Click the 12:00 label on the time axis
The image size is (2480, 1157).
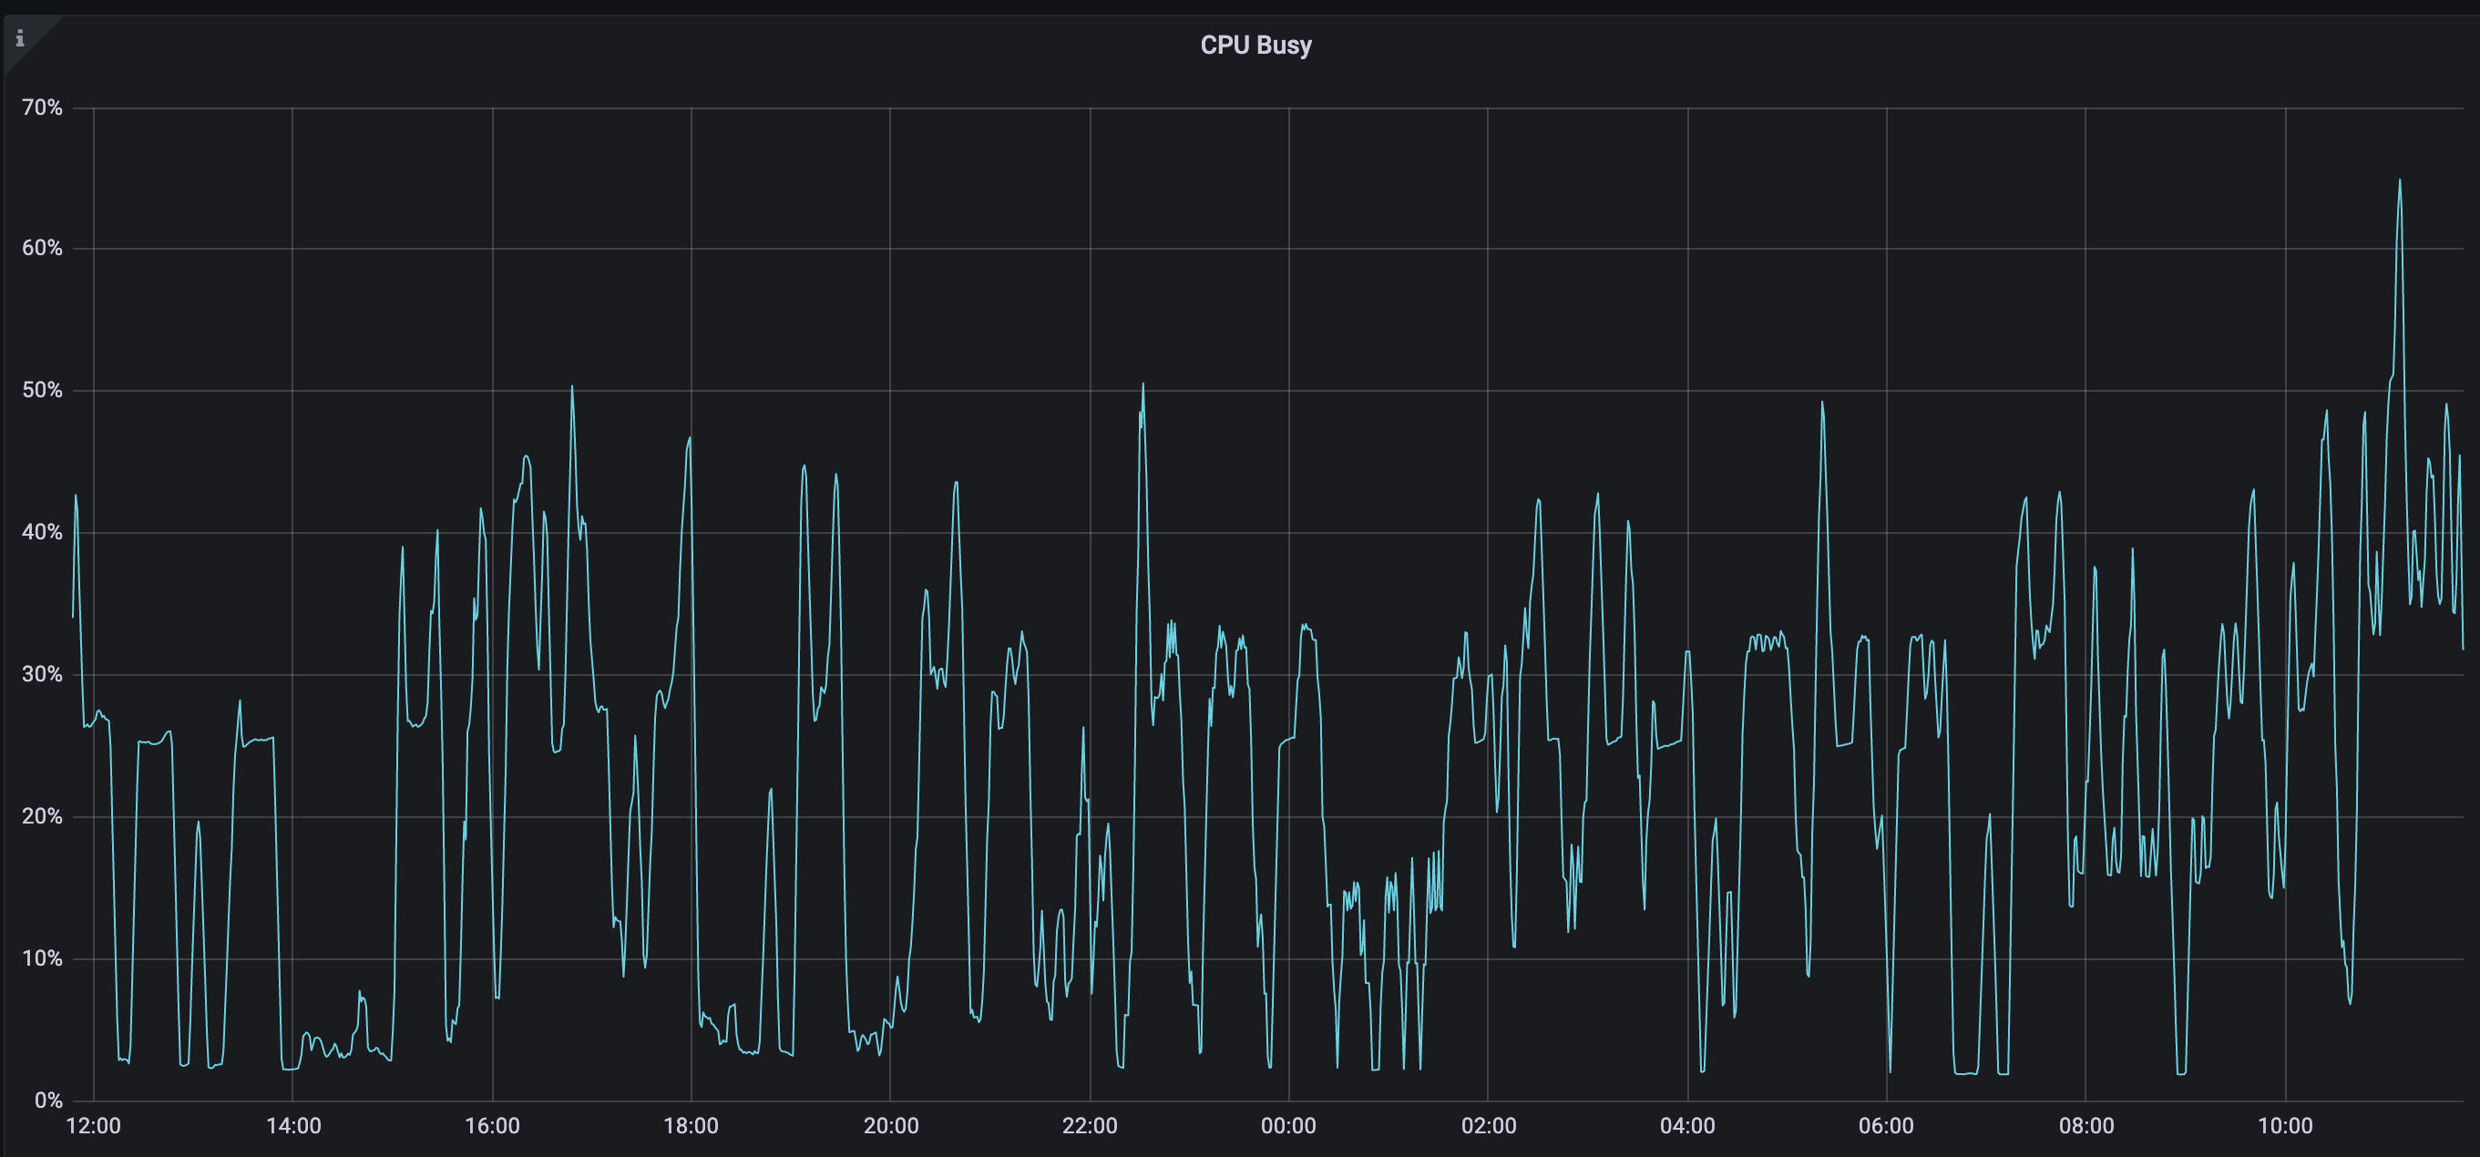point(93,1125)
